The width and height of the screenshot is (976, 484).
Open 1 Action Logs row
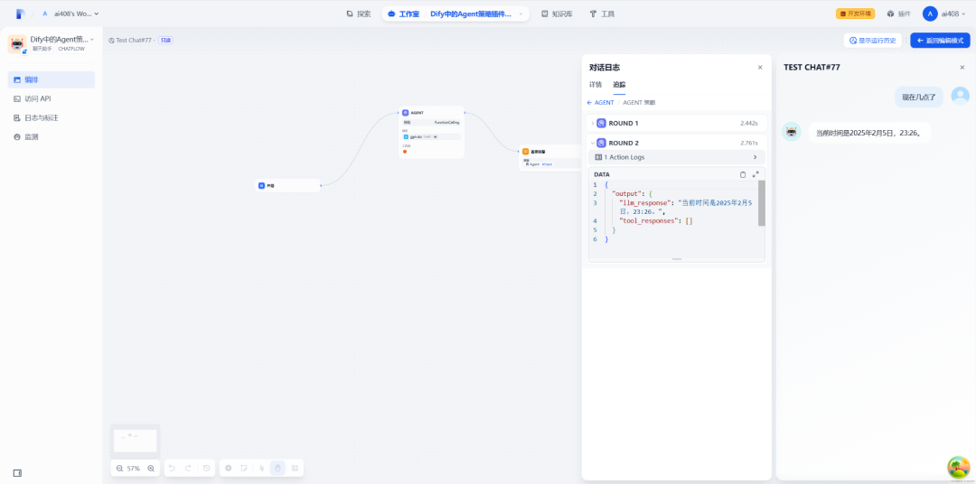coord(677,157)
